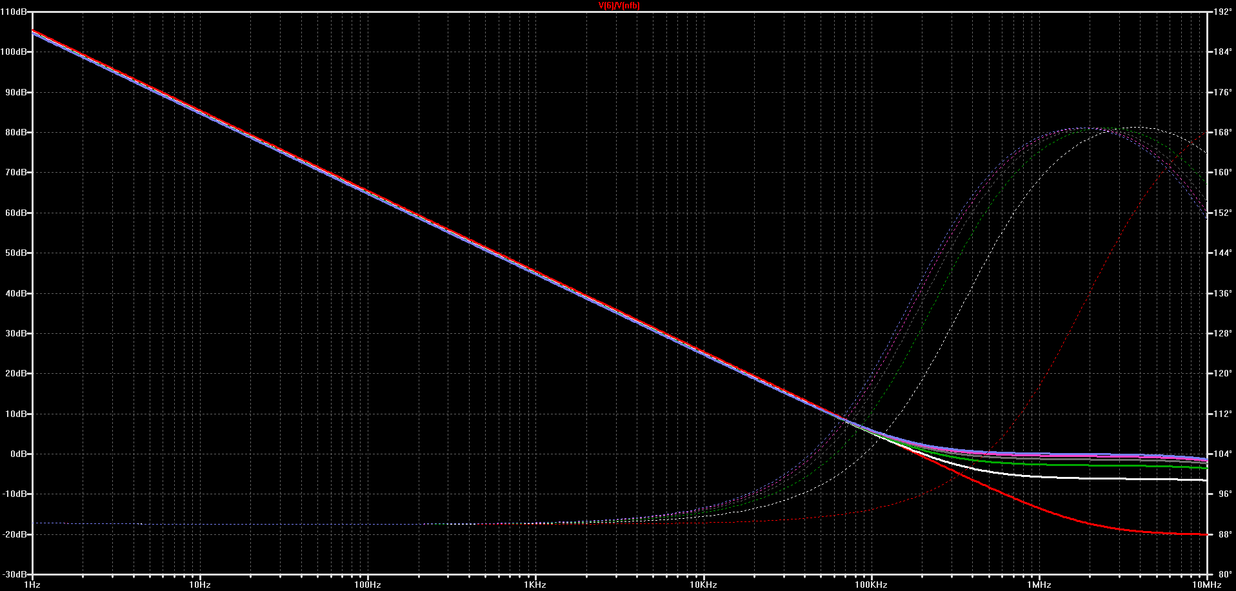Click the 70dB magnitude axis label
Image resolution: width=1236 pixels, height=591 pixels.
coord(16,172)
